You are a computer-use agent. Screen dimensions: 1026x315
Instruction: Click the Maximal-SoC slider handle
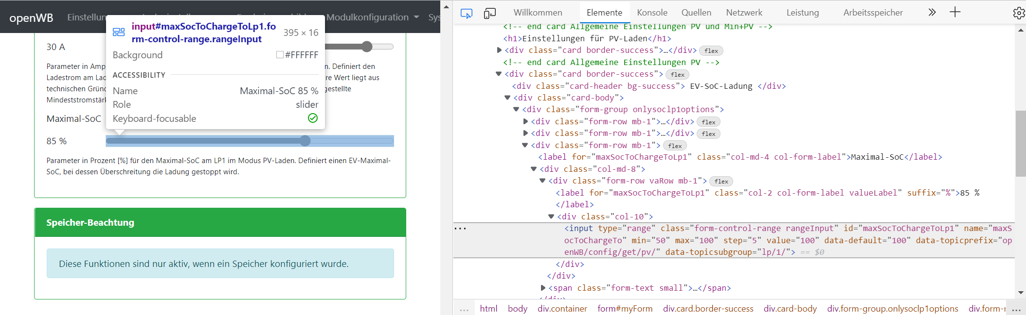[305, 141]
